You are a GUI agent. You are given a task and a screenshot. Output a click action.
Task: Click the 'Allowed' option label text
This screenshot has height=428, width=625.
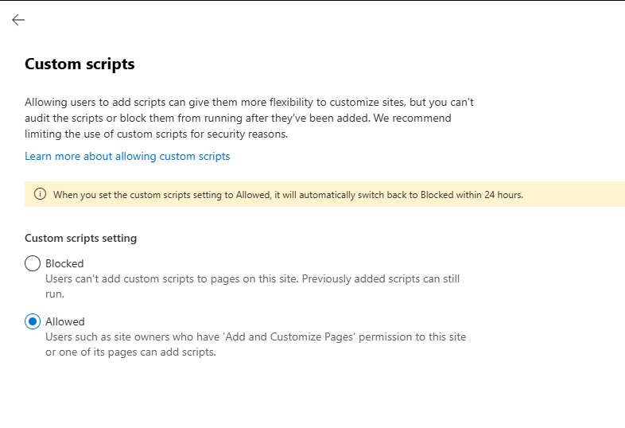[65, 321]
